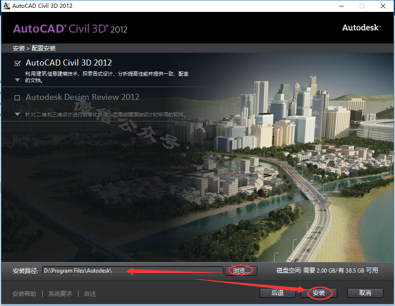Click the 安装 install button
The width and height of the screenshot is (395, 306).
(319, 293)
